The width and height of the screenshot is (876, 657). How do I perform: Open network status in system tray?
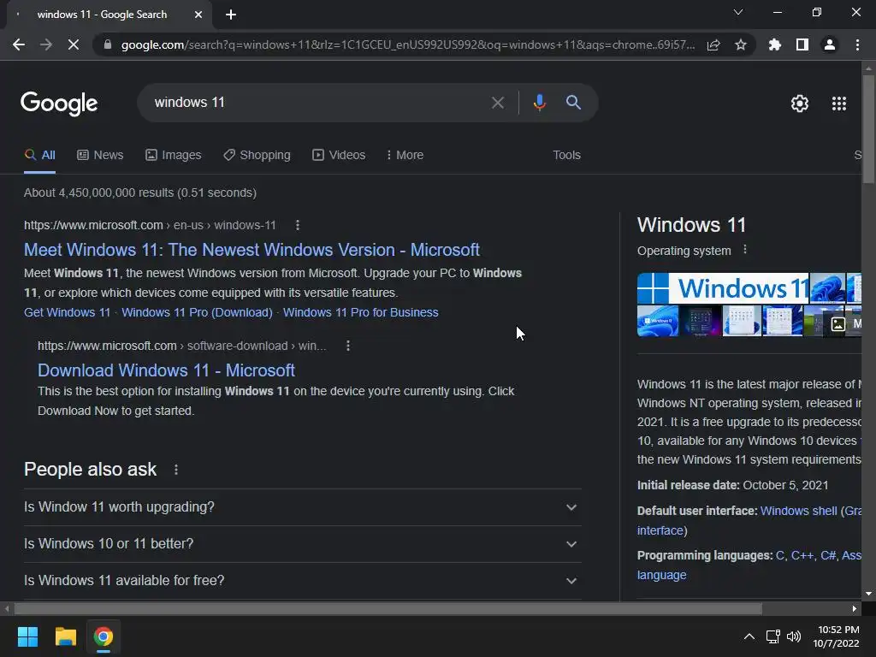coord(772,636)
